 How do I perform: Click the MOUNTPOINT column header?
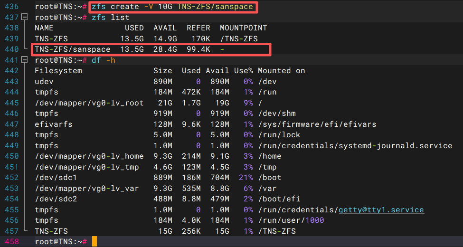(x=243, y=28)
